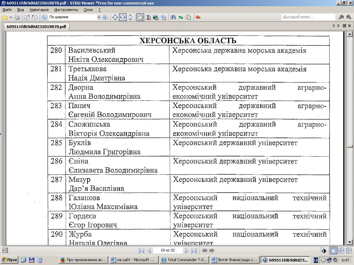This screenshot has height=265, width=354.
Task: Enable single page layout mode
Action: 334,251
